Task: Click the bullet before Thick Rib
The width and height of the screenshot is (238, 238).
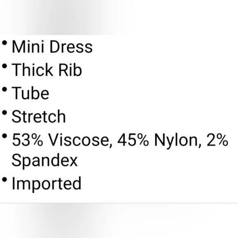Action: pos(5,66)
